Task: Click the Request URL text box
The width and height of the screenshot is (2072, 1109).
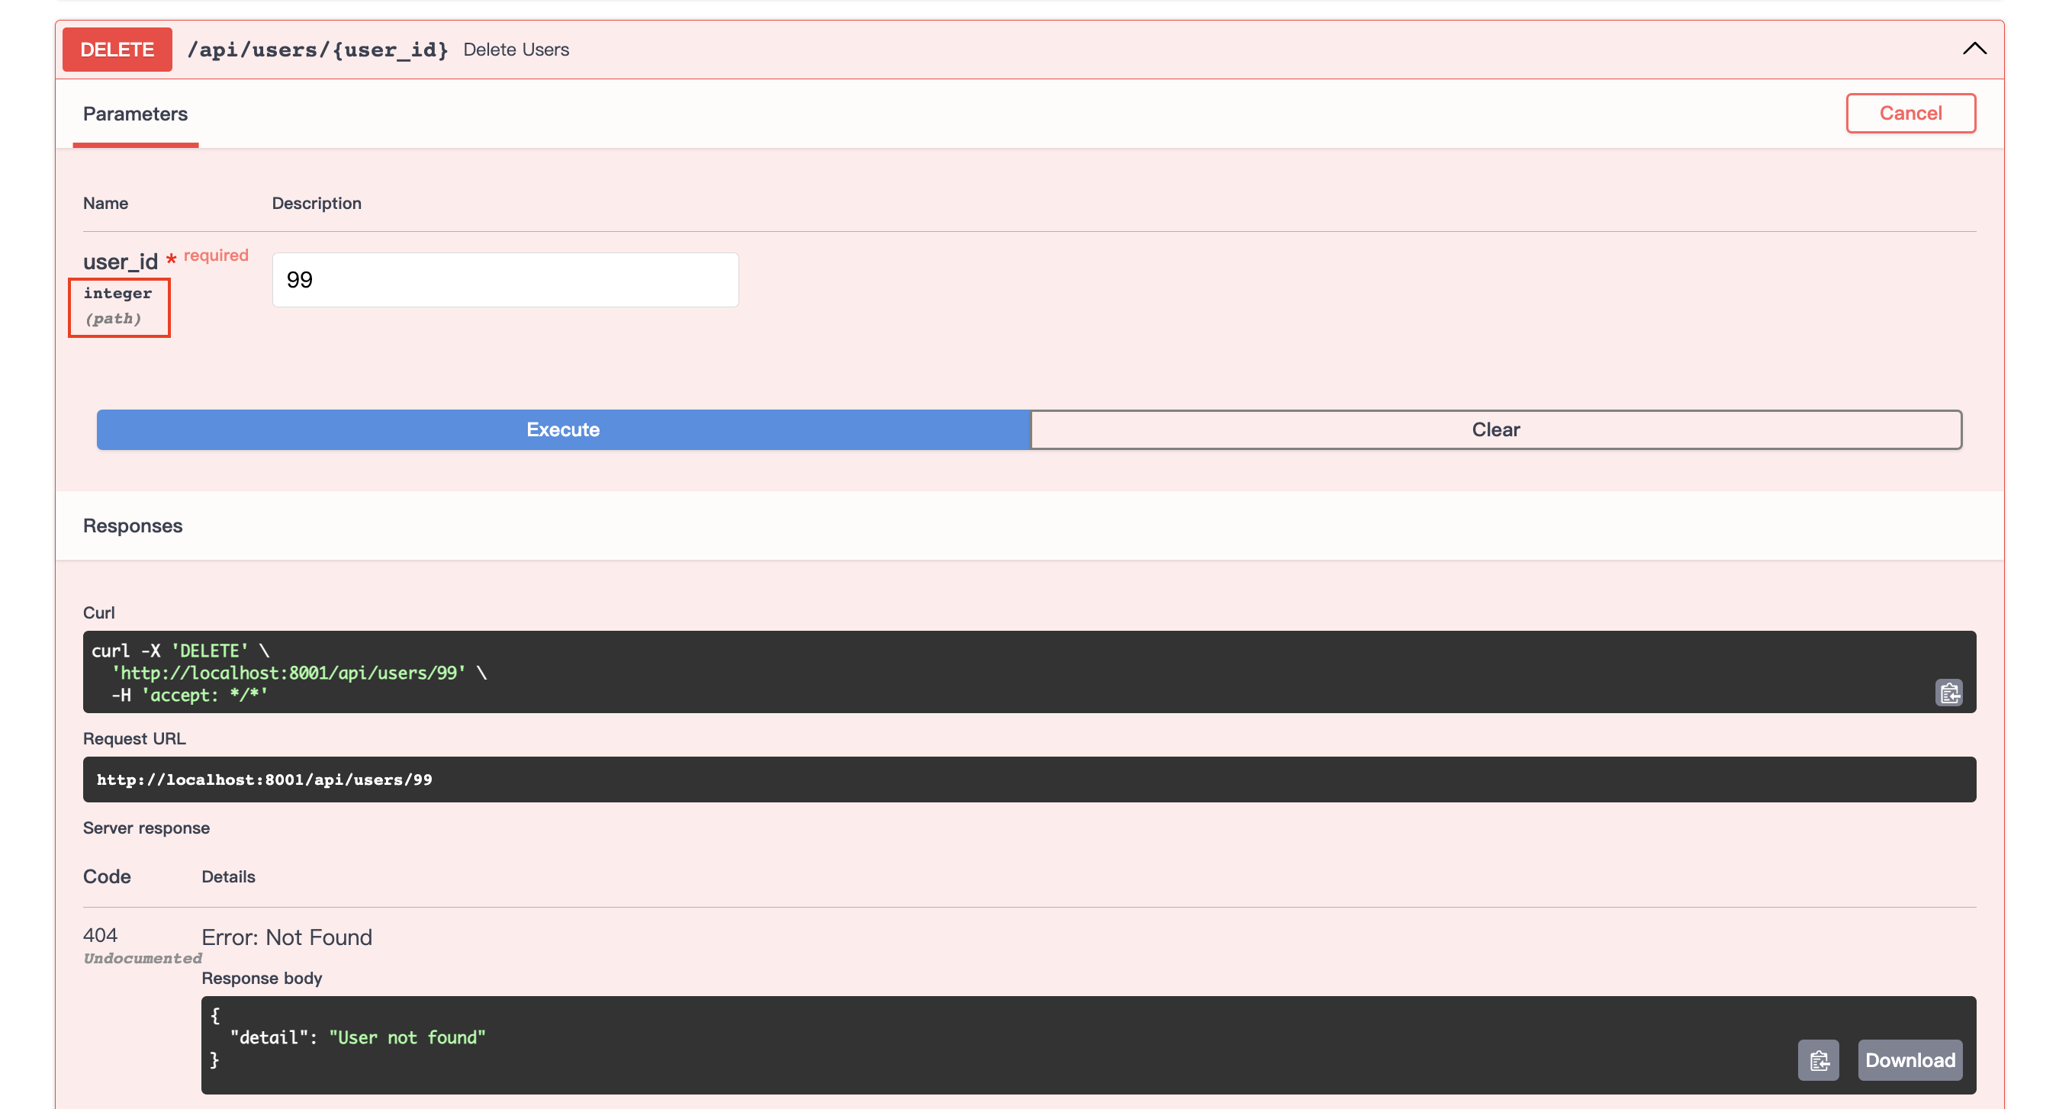Action: tap(1029, 780)
